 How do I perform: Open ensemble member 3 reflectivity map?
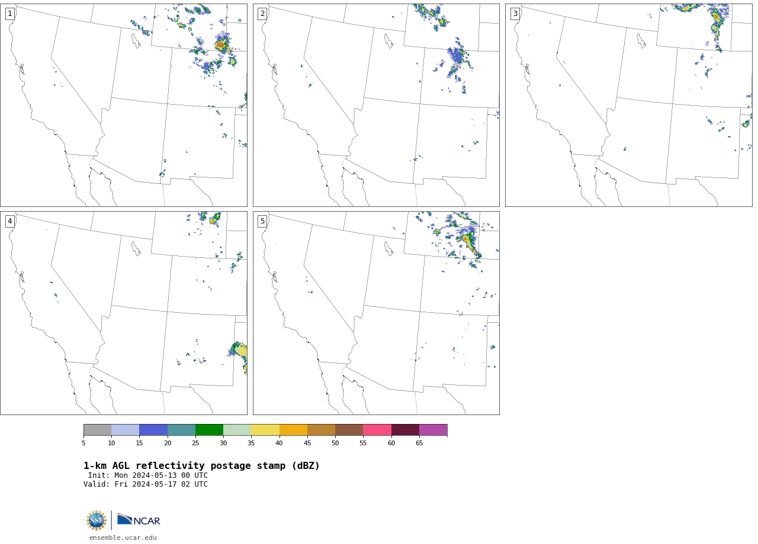(x=628, y=105)
